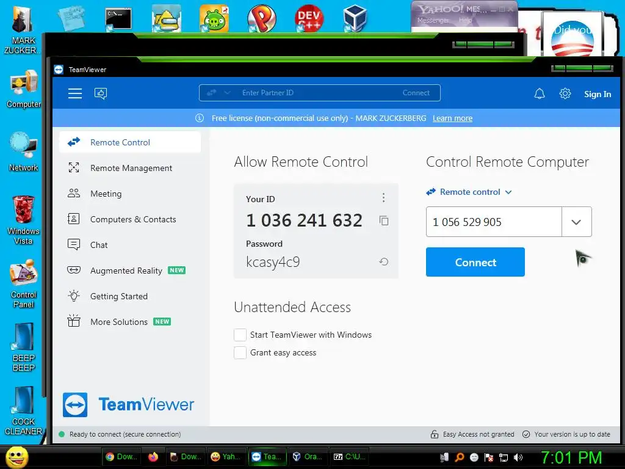Viewport: 625px width, 469px height.
Task: Open the notifications bell
Action: pyautogui.click(x=540, y=93)
